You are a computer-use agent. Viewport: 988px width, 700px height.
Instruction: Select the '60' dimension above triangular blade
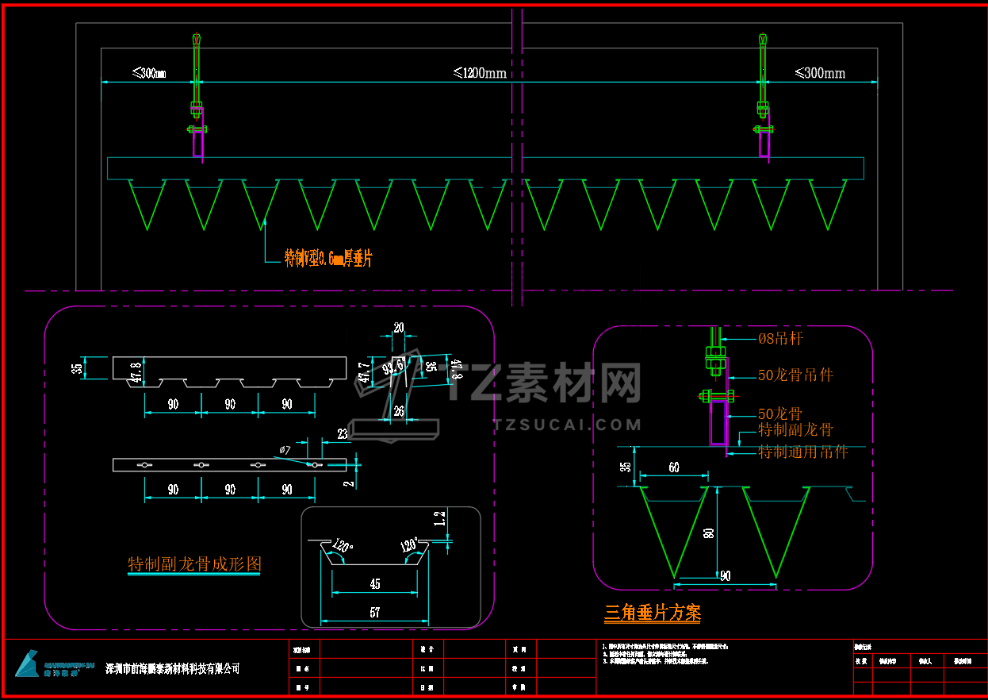pos(673,468)
